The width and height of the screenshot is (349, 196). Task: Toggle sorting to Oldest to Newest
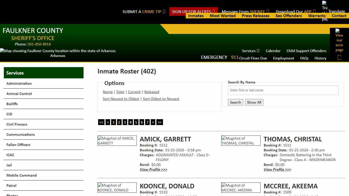coord(161,99)
